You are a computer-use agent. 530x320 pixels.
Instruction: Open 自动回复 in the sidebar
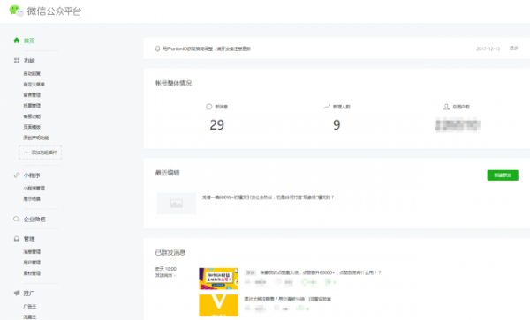point(32,73)
